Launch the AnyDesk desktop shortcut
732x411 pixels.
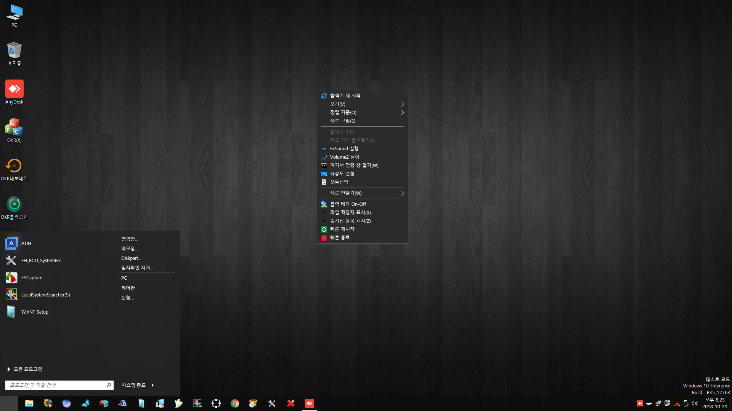[x=14, y=92]
